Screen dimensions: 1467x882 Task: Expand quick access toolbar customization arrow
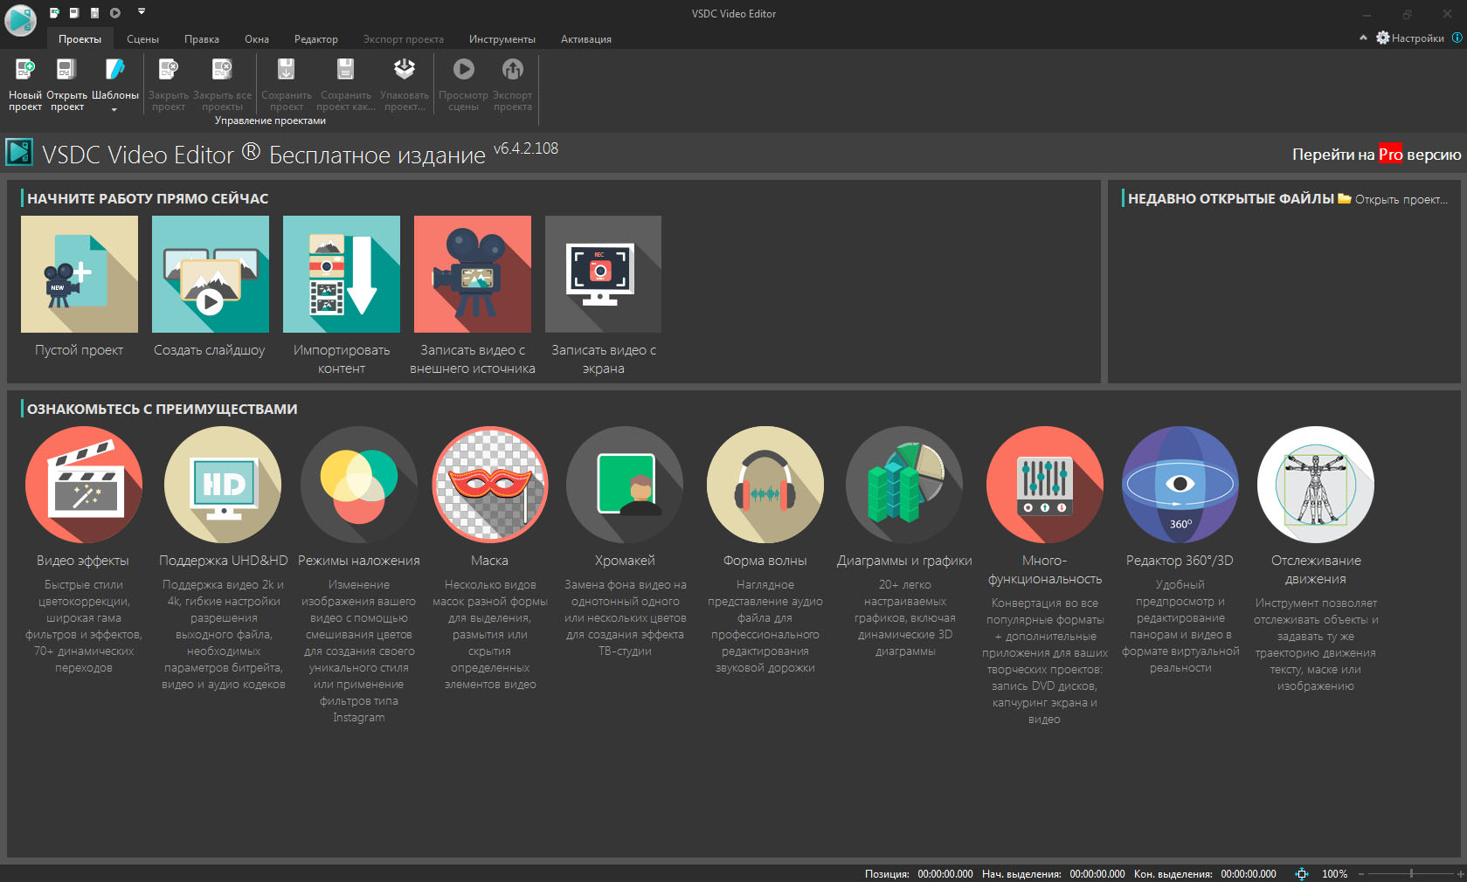[x=142, y=12]
